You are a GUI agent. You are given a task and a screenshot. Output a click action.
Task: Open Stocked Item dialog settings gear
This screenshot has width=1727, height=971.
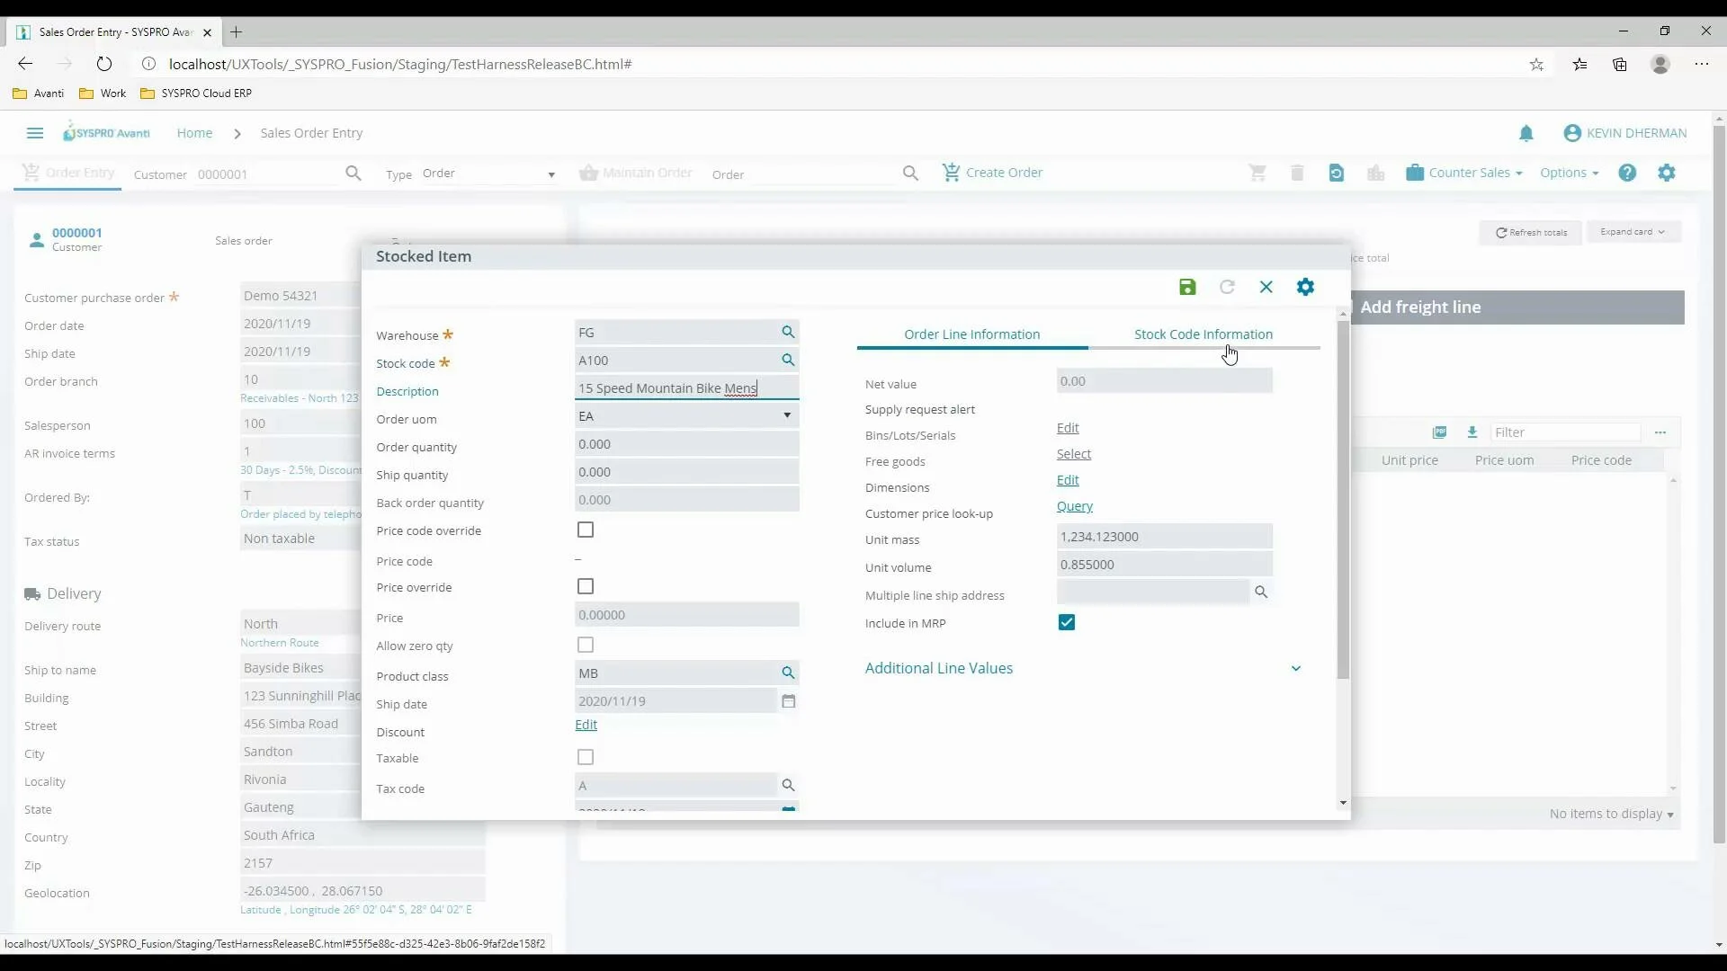(x=1306, y=287)
